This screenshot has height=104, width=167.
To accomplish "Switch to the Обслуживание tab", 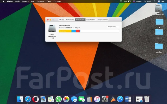I will 102,20.
